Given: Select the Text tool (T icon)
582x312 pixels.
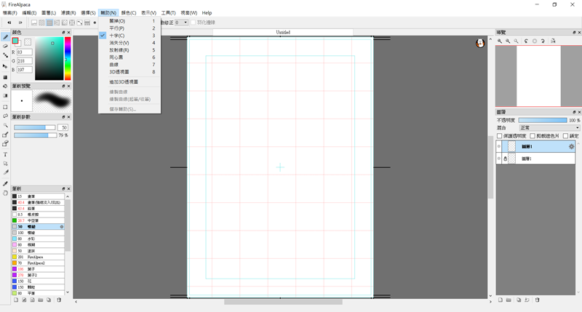Looking at the screenshot, I should click(x=5, y=154).
